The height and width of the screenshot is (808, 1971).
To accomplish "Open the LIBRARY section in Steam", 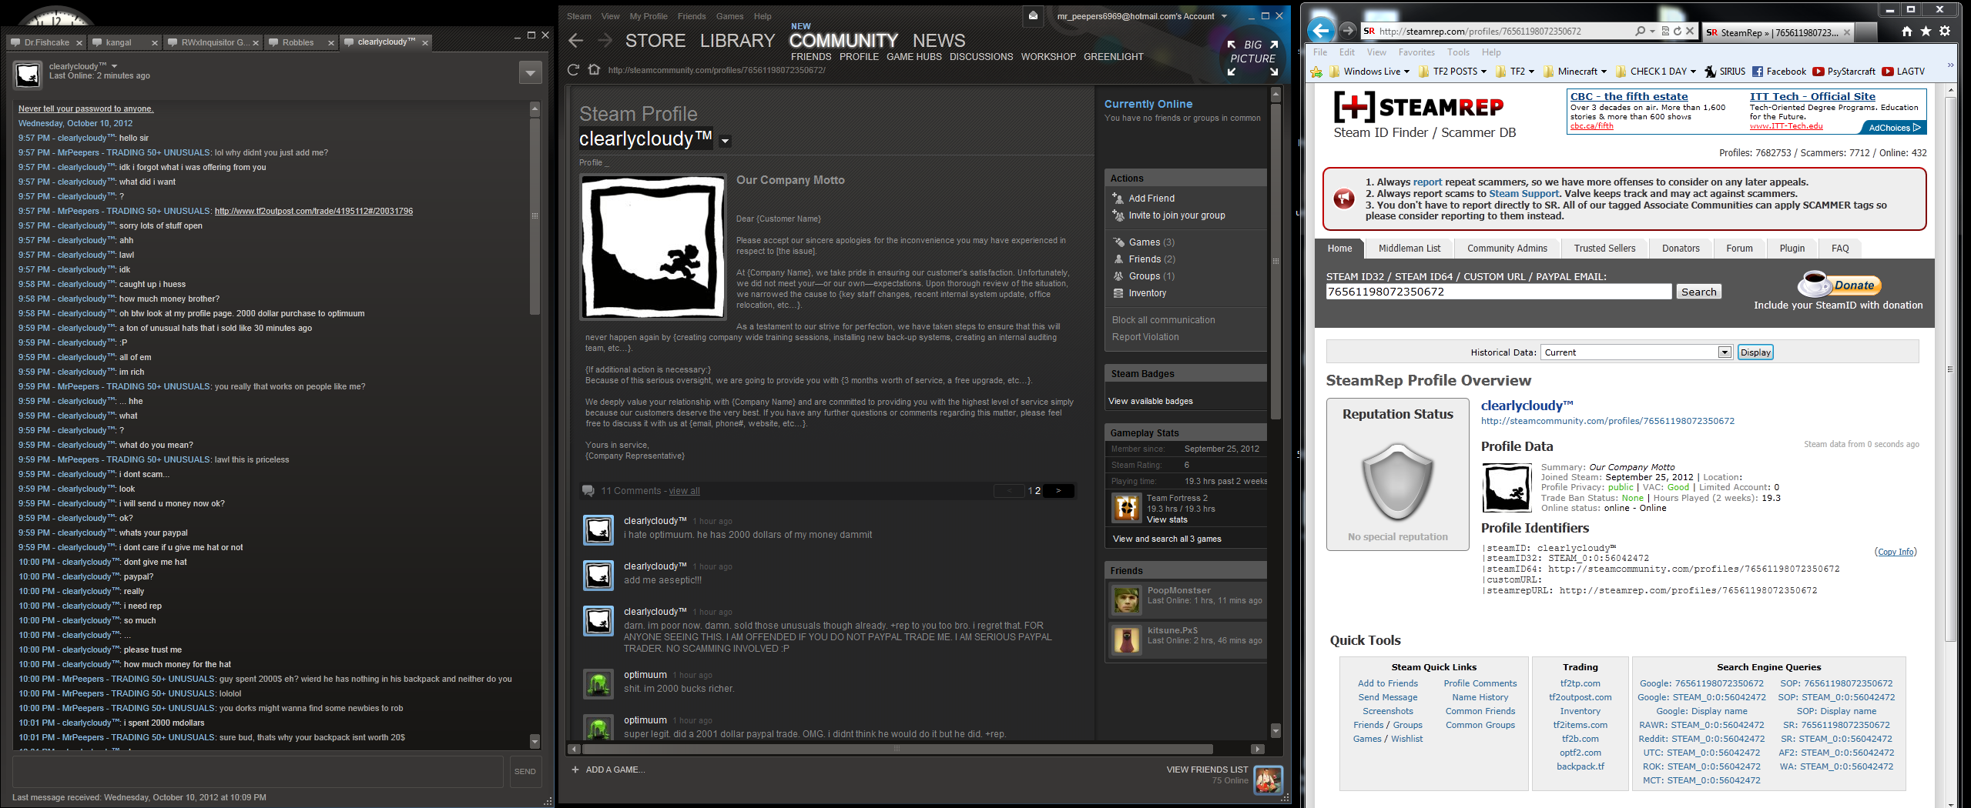I will (x=737, y=41).
